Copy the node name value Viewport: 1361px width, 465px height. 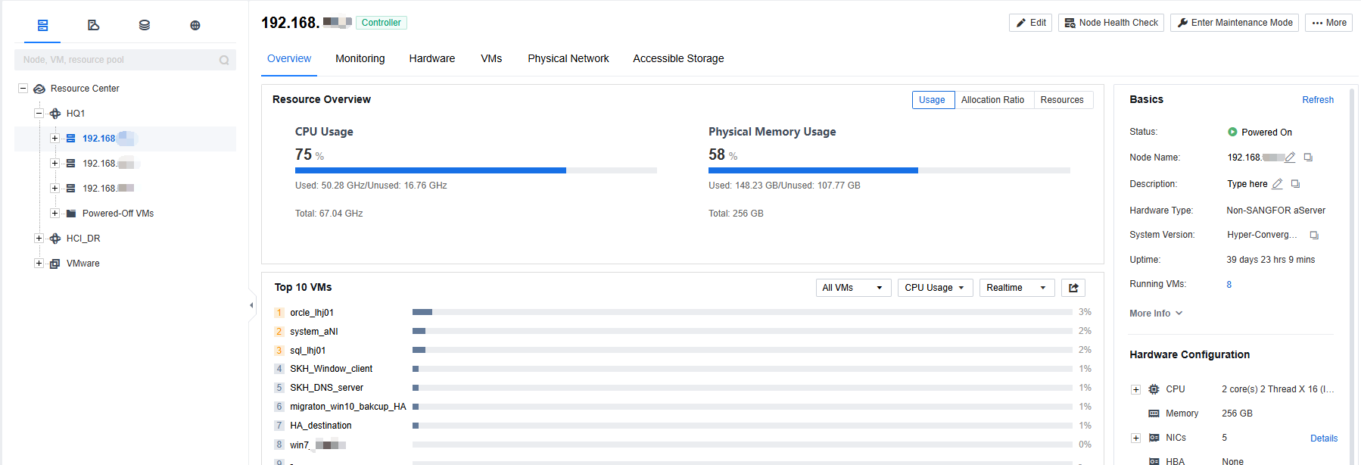(x=1308, y=158)
